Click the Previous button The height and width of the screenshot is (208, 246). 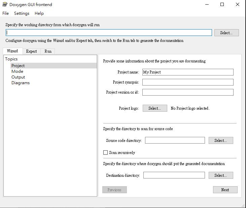pyautogui.click(x=114, y=190)
